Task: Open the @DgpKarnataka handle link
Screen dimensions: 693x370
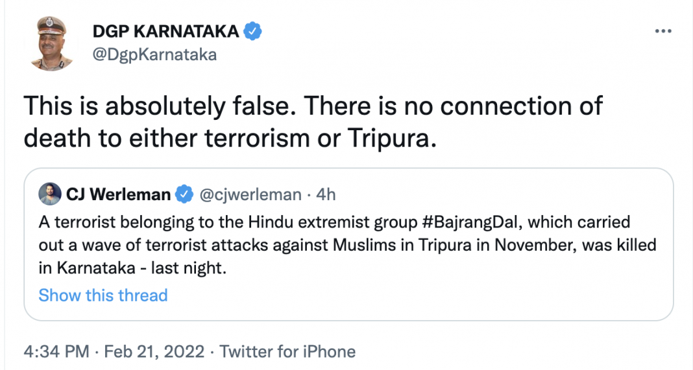Action: [154, 54]
